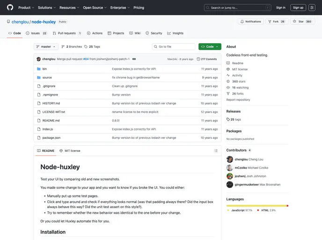Expand the master branch dropdown
Image resolution: width=322 pixels, height=240 pixels.
(x=46, y=47)
